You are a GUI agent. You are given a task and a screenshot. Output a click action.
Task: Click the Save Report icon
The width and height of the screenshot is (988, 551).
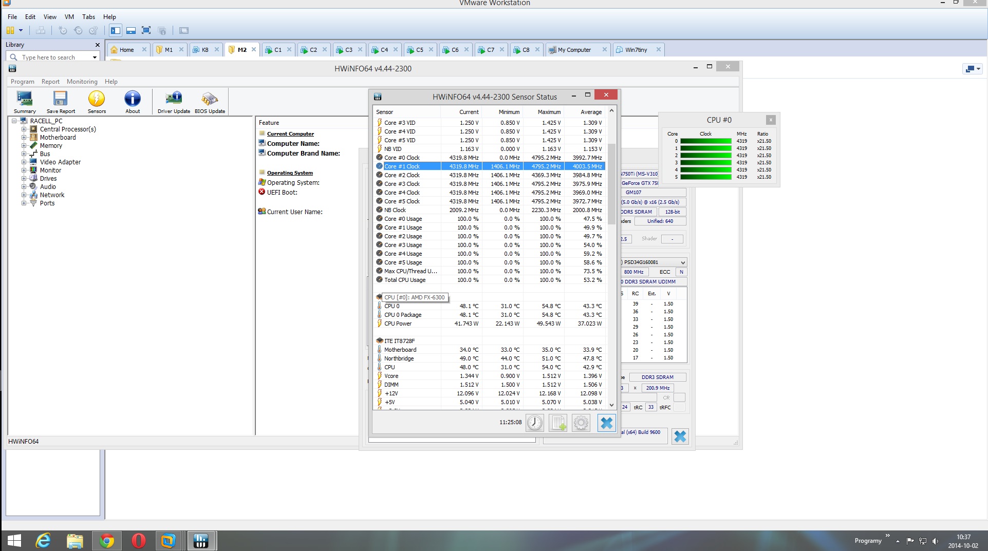point(61,101)
